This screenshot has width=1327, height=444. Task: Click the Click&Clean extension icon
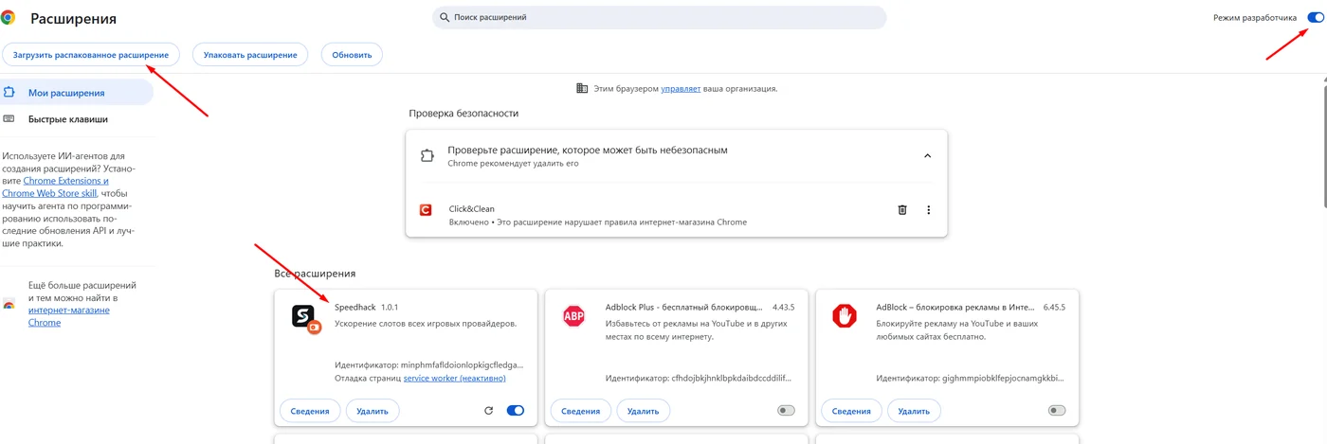pyautogui.click(x=427, y=210)
